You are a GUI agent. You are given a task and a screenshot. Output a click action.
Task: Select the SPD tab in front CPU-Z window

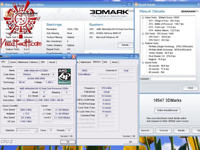(43, 62)
